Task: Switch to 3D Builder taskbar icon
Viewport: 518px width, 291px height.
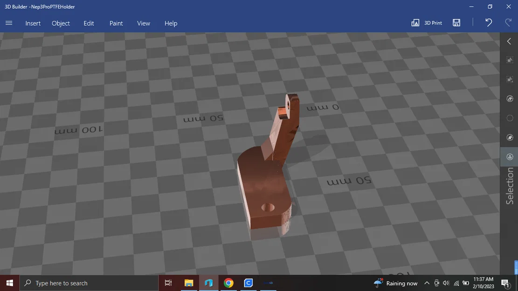Action: coord(208,283)
